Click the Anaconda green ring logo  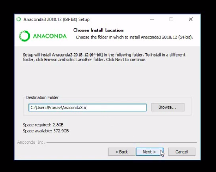point(24,36)
